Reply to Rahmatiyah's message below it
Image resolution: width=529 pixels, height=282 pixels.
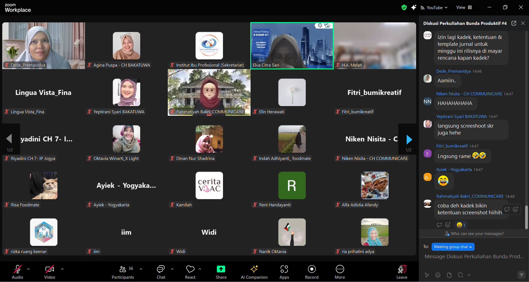(x=439, y=225)
